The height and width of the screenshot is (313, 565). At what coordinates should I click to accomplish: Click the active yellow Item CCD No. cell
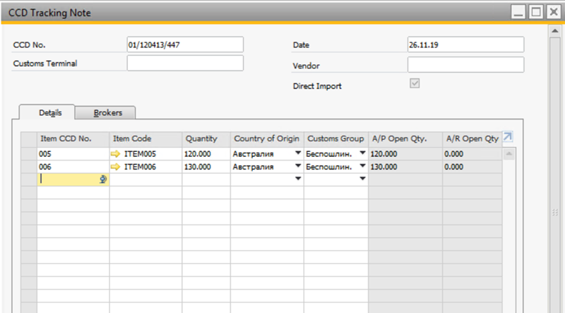(73, 179)
